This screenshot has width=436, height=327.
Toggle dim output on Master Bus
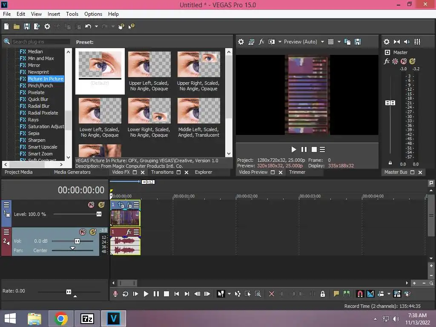407,42
